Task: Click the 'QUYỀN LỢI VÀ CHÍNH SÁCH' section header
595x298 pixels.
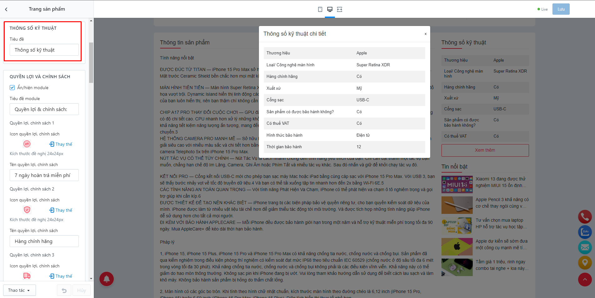Action: pyautogui.click(x=40, y=77)
